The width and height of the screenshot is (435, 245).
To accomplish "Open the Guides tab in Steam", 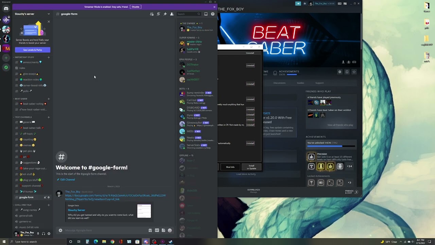I will click(x=300, y=83).
